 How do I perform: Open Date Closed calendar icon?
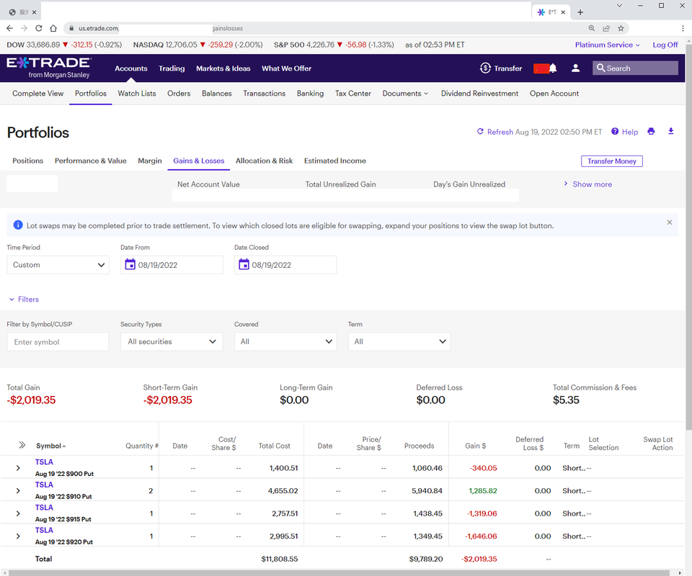(244, 264)
